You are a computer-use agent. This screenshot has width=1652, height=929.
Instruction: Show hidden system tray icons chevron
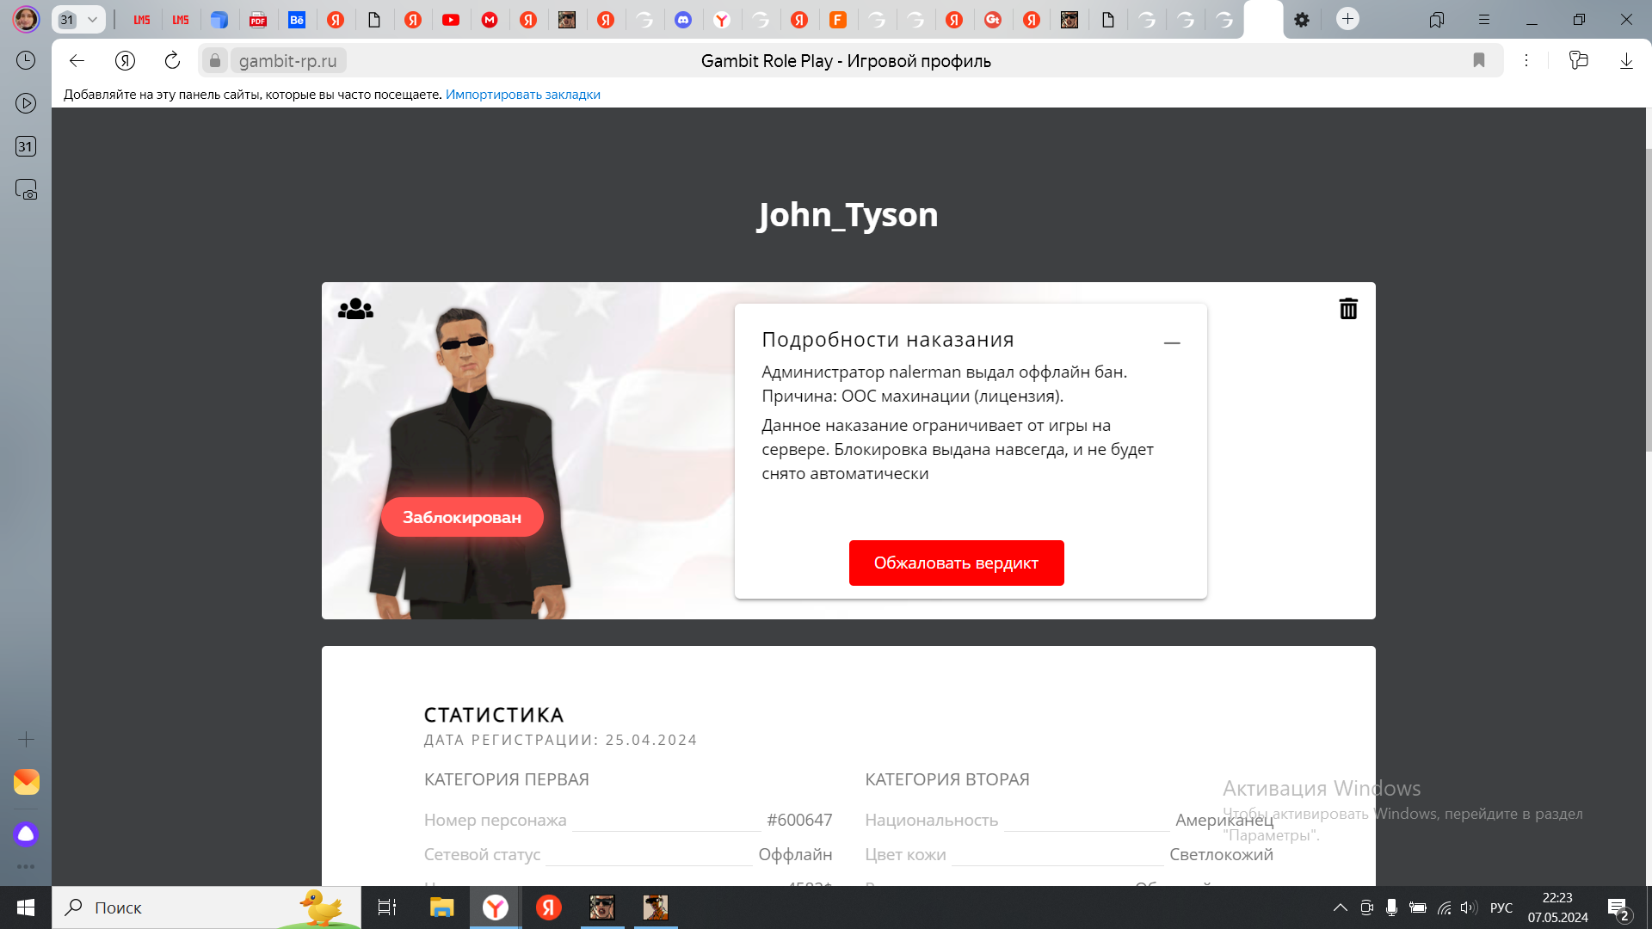tap(1340, 907)
